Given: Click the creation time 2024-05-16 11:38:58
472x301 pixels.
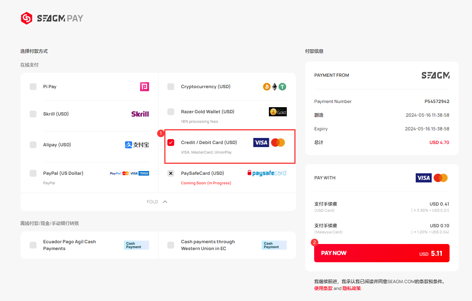Looking at the screenshot, I should point(427,115).
